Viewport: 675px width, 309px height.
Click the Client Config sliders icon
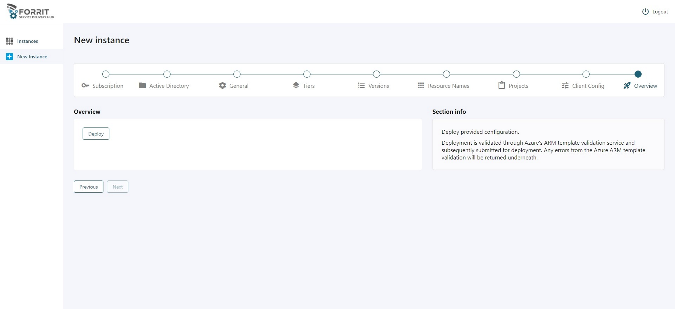[565, 85]
